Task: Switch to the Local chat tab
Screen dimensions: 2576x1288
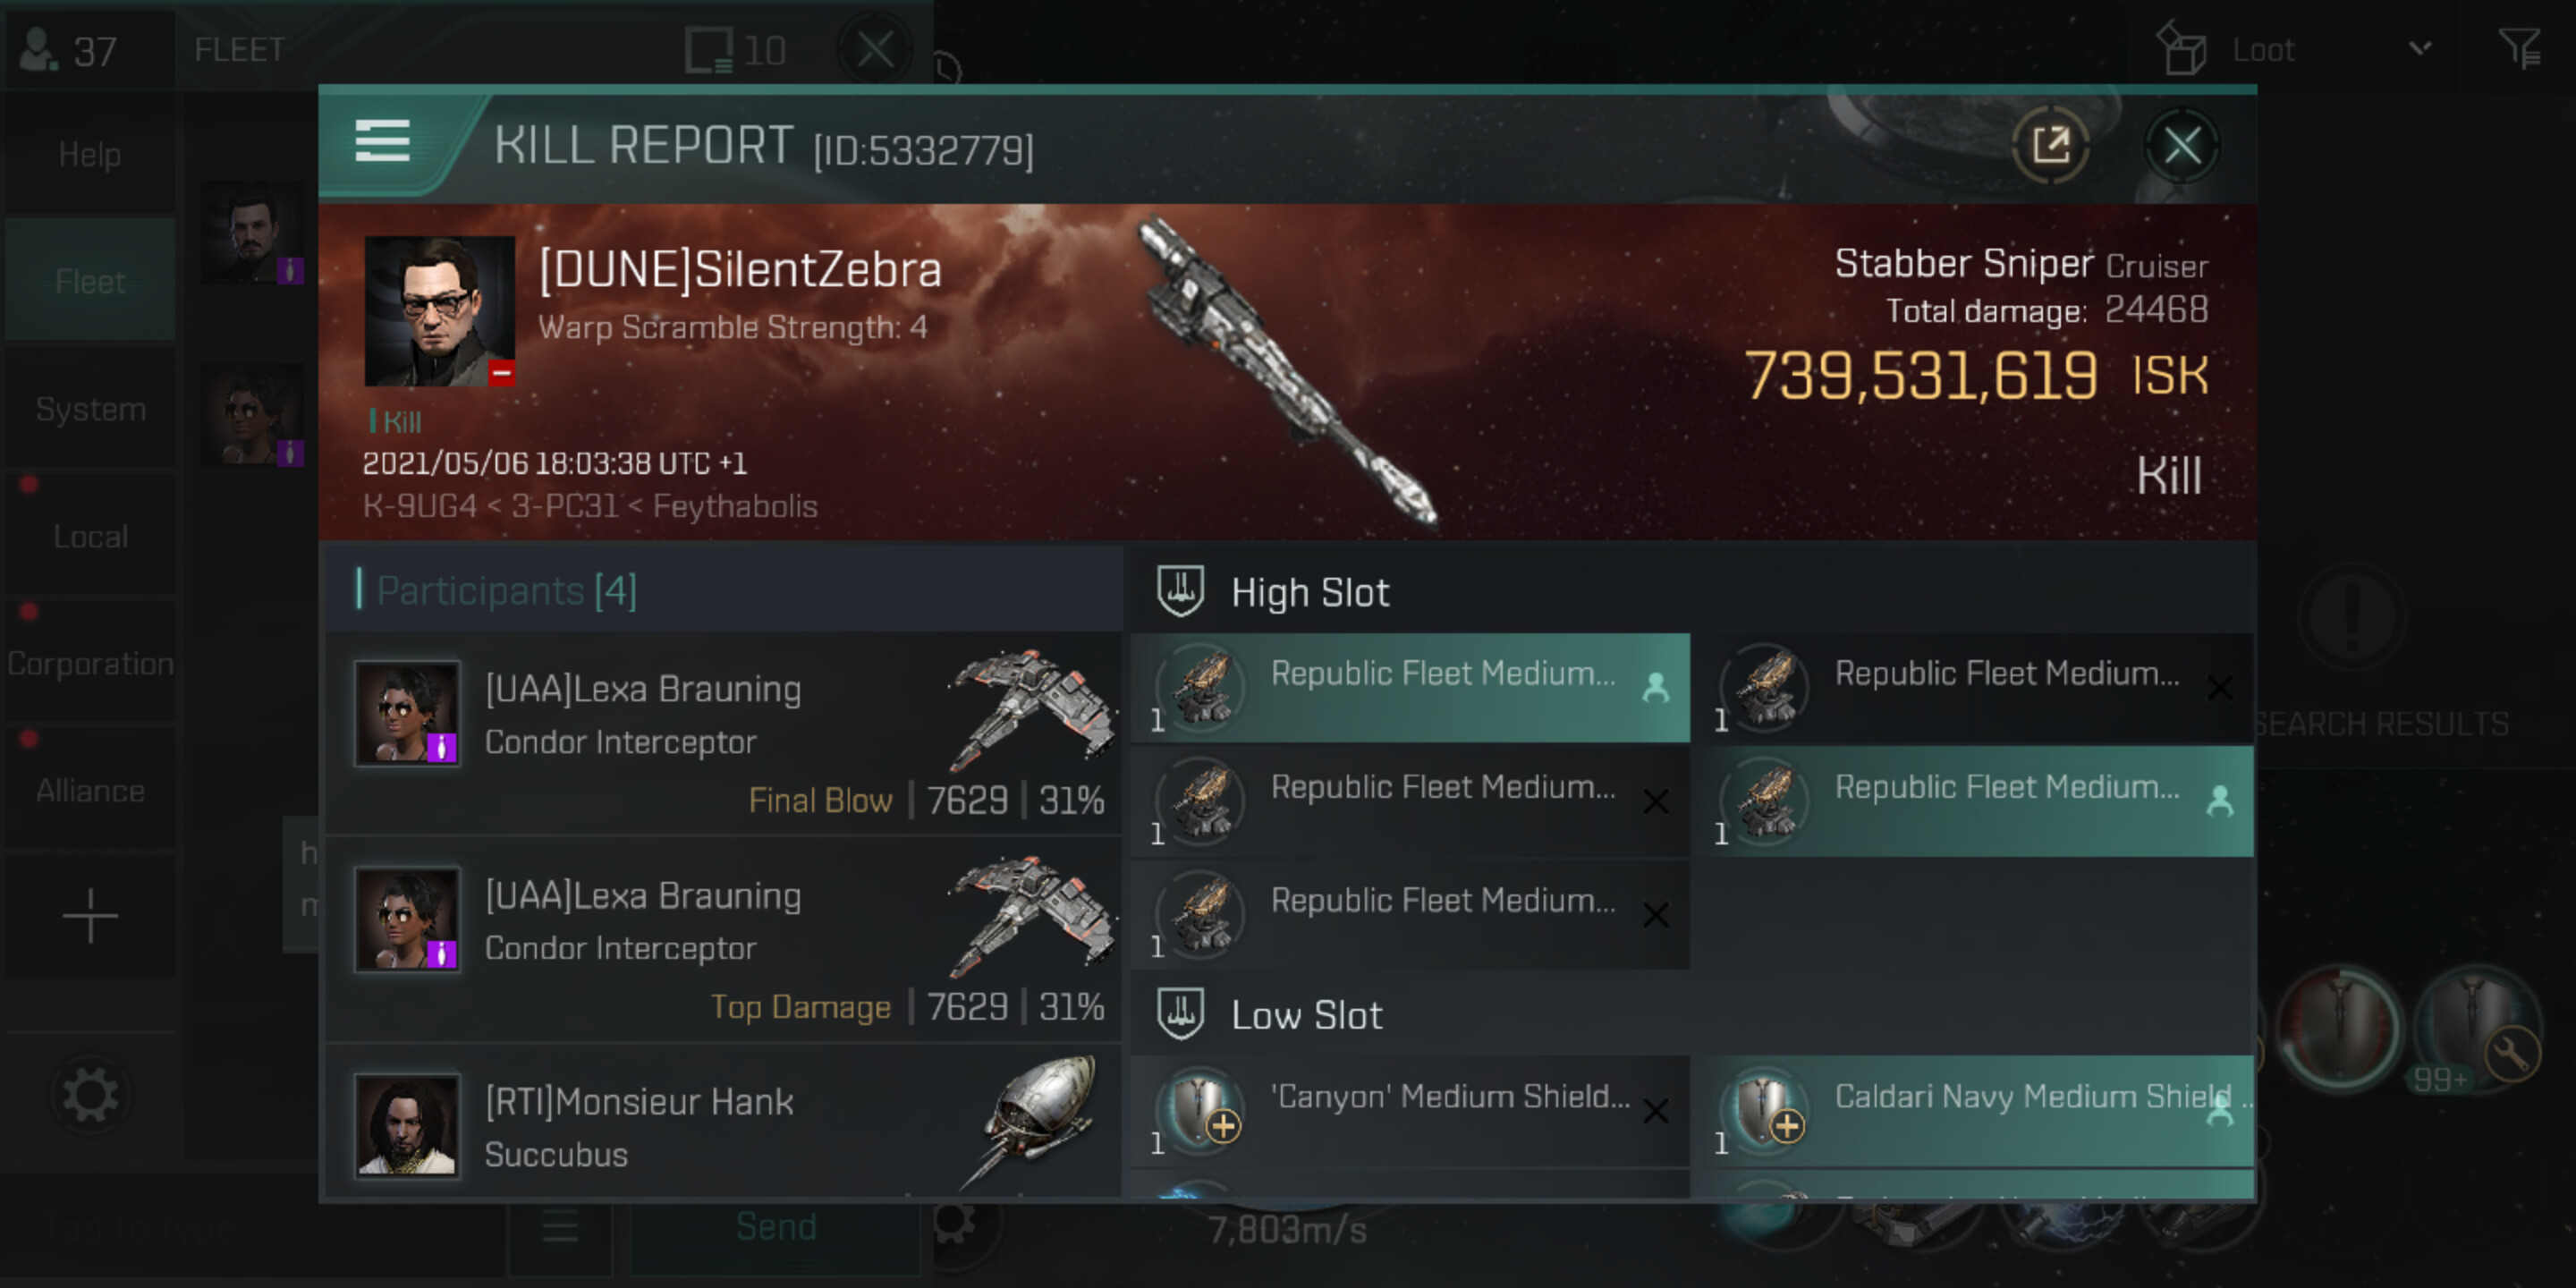Action: 90,536
